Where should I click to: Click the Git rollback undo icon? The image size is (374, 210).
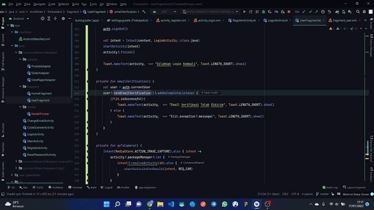pos(330,12)
